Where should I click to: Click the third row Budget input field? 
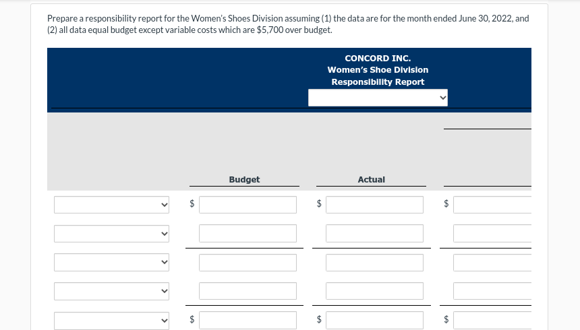point(248,263)
